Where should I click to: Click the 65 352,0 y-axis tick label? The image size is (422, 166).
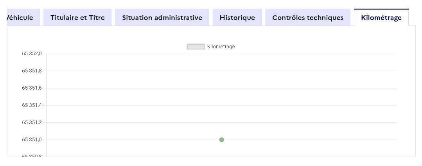[x=32, y=54]
